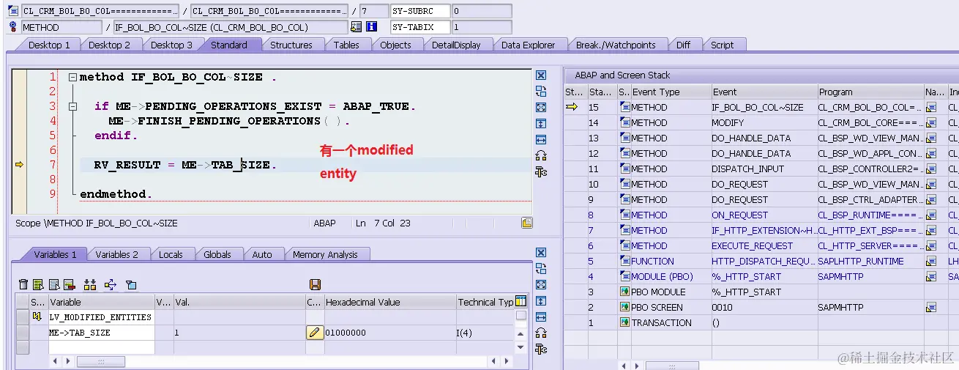Collapse the IF block at line 3
Screen dimensions: 959x370
pyautogui.click(x=72, y=106)
